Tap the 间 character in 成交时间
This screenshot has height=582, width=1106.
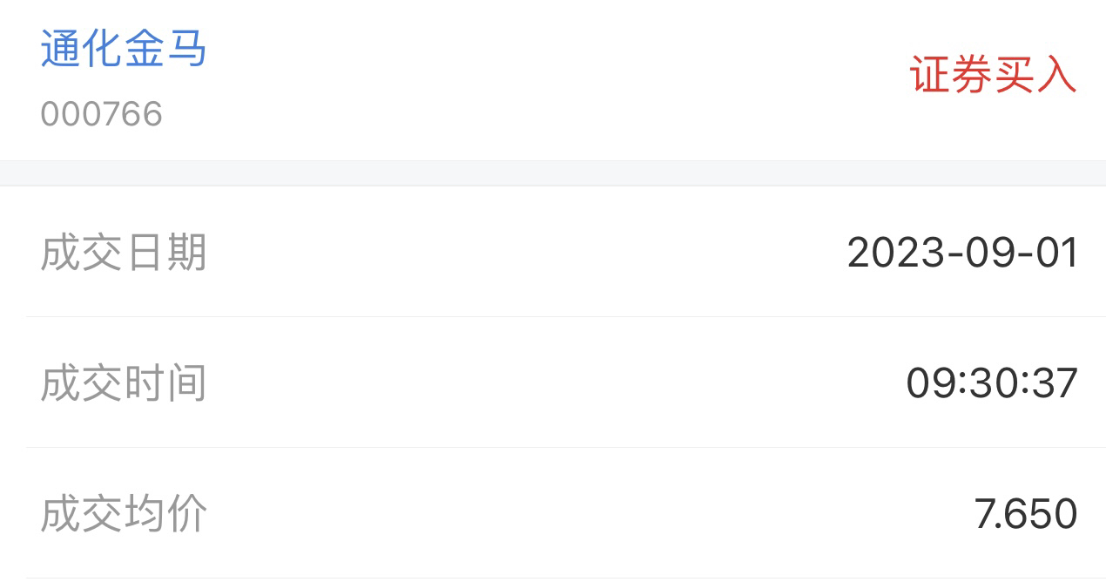pos(186,383)
